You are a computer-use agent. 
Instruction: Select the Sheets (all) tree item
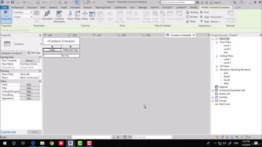225,94
